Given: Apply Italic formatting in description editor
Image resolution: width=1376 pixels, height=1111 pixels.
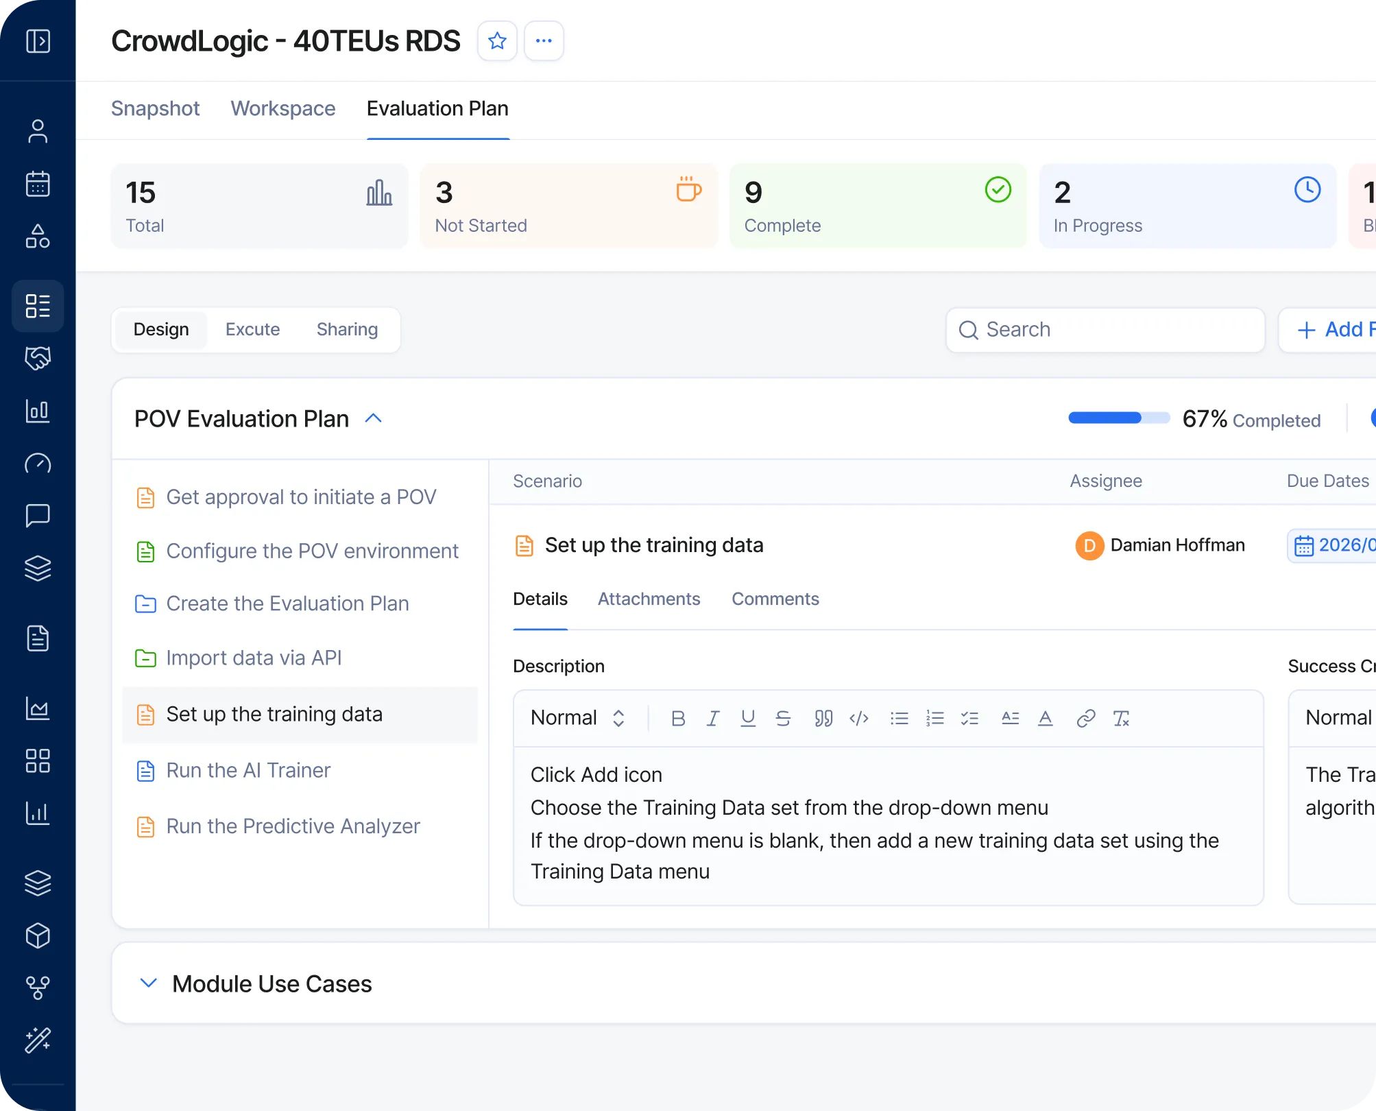Looking at the screenshot, I should pyautogui.click(x=713, y=718).
